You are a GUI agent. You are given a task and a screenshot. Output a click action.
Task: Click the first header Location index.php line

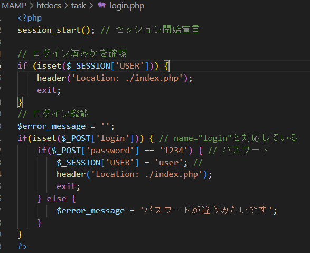[115, 78]
